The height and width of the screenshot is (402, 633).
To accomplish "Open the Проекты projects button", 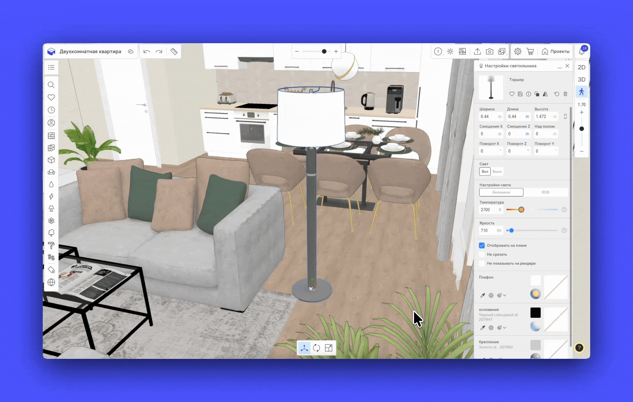I will click(556, 51).
